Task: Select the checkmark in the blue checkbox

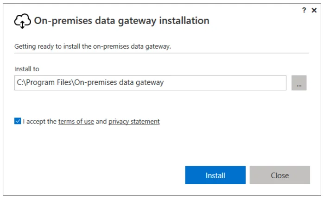Action: tap(18, 121)
